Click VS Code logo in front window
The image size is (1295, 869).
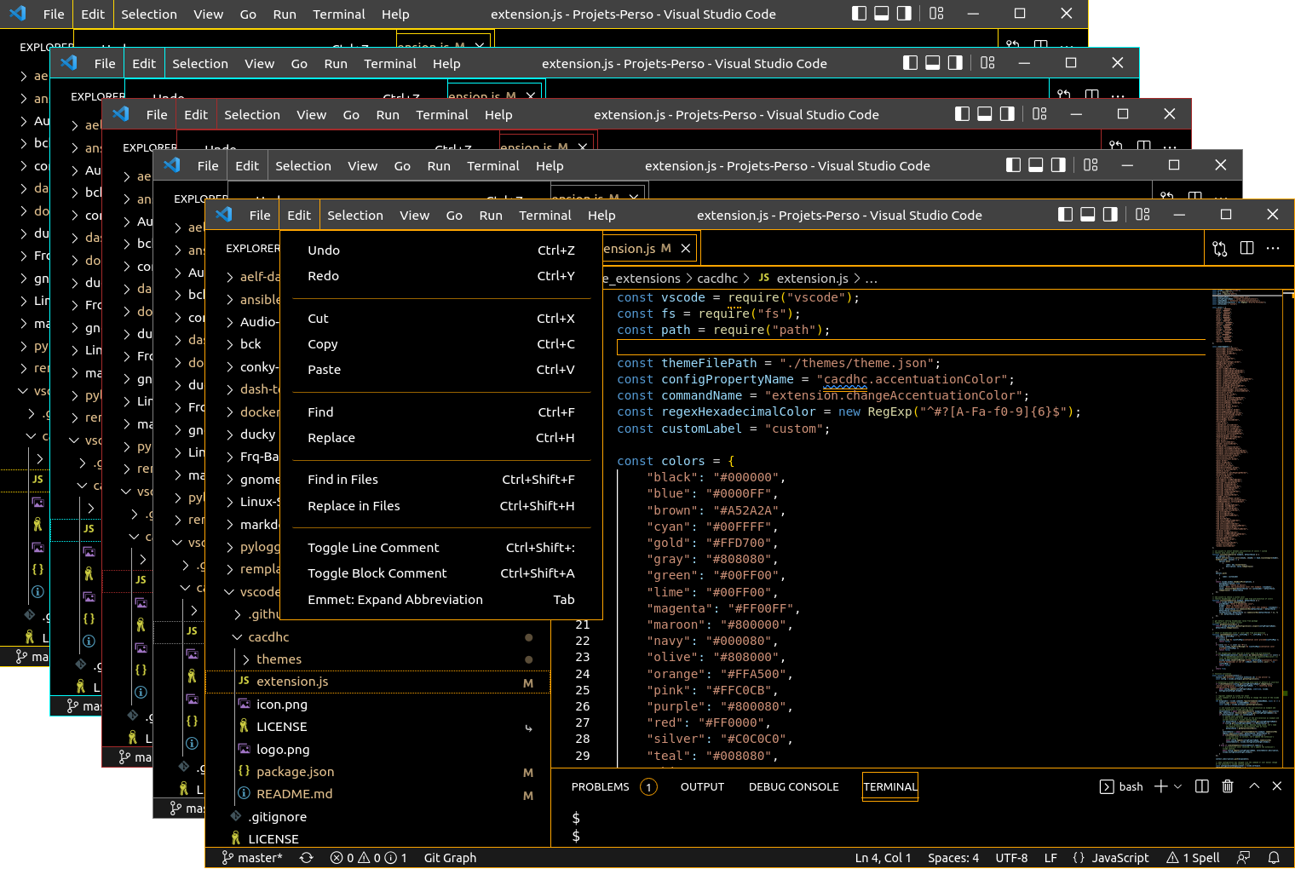[224, 215]
